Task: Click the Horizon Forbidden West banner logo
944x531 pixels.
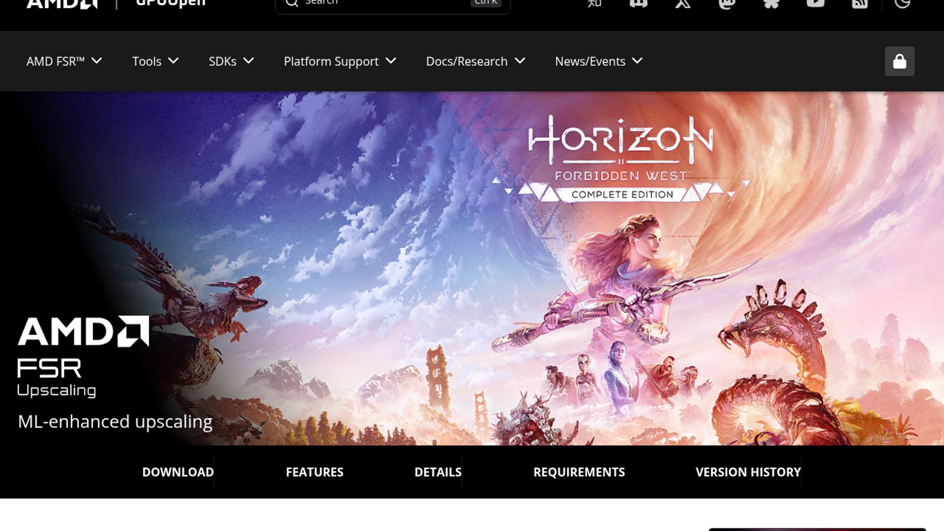Action: pos(620,158)
